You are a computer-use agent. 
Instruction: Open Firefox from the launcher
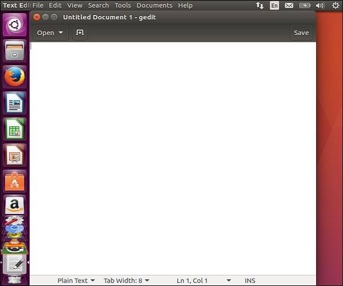point(15,77)
